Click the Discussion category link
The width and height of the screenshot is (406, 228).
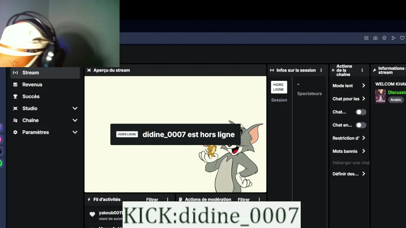click(x=397, y=92)
